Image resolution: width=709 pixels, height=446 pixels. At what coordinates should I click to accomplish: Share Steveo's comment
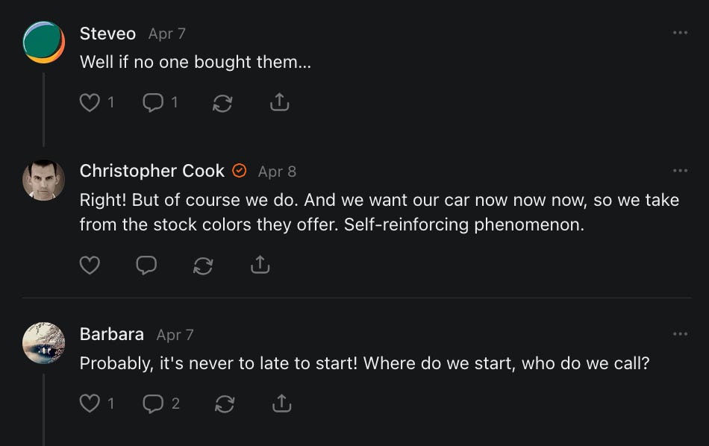(279, 102)
